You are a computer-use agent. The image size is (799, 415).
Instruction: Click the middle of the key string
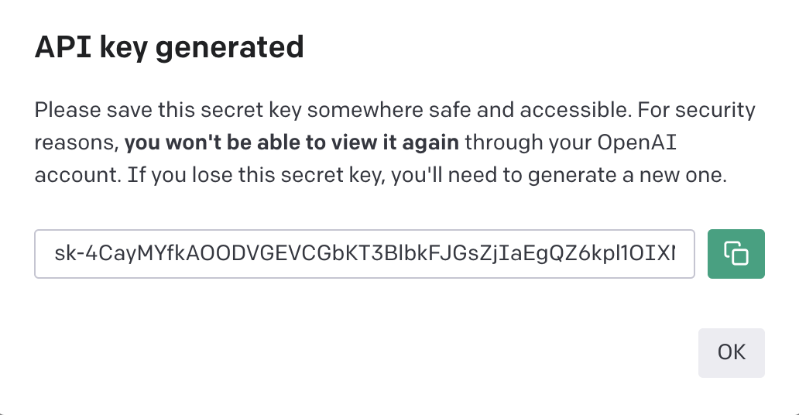point(364,253)
